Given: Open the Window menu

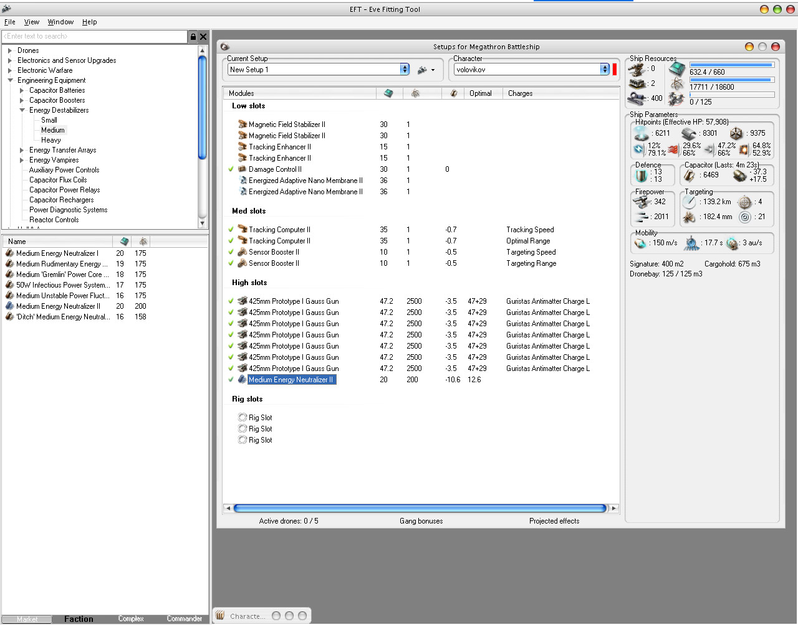Looking at the screenshot, I should pyautogui.click(x=60, y=22).
